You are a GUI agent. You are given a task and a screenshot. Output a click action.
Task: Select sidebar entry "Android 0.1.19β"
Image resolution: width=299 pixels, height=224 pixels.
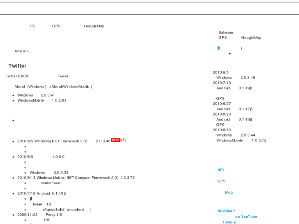coord(234,88)
